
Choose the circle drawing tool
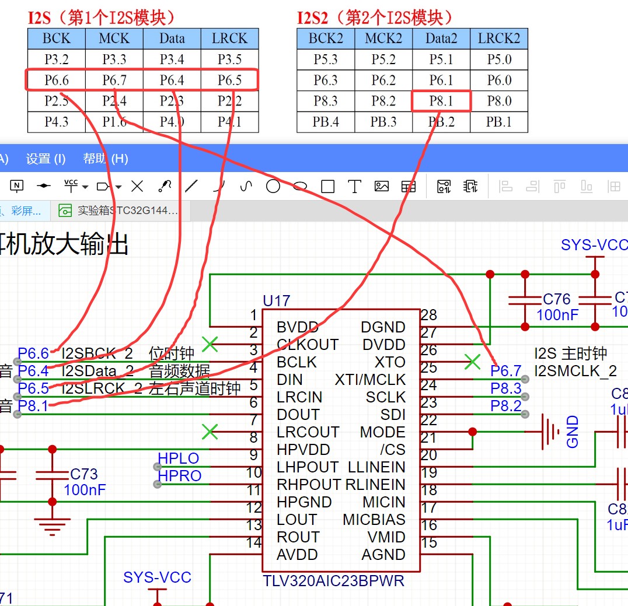[x=273, y=187]
